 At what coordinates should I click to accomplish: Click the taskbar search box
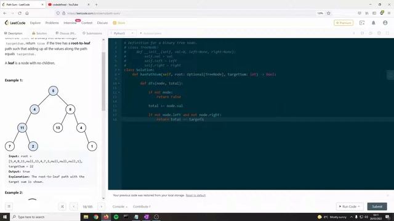pos(45,217)
